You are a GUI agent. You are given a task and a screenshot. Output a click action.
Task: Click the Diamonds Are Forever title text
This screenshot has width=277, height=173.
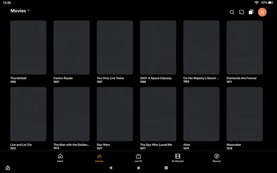click(242, 78)
